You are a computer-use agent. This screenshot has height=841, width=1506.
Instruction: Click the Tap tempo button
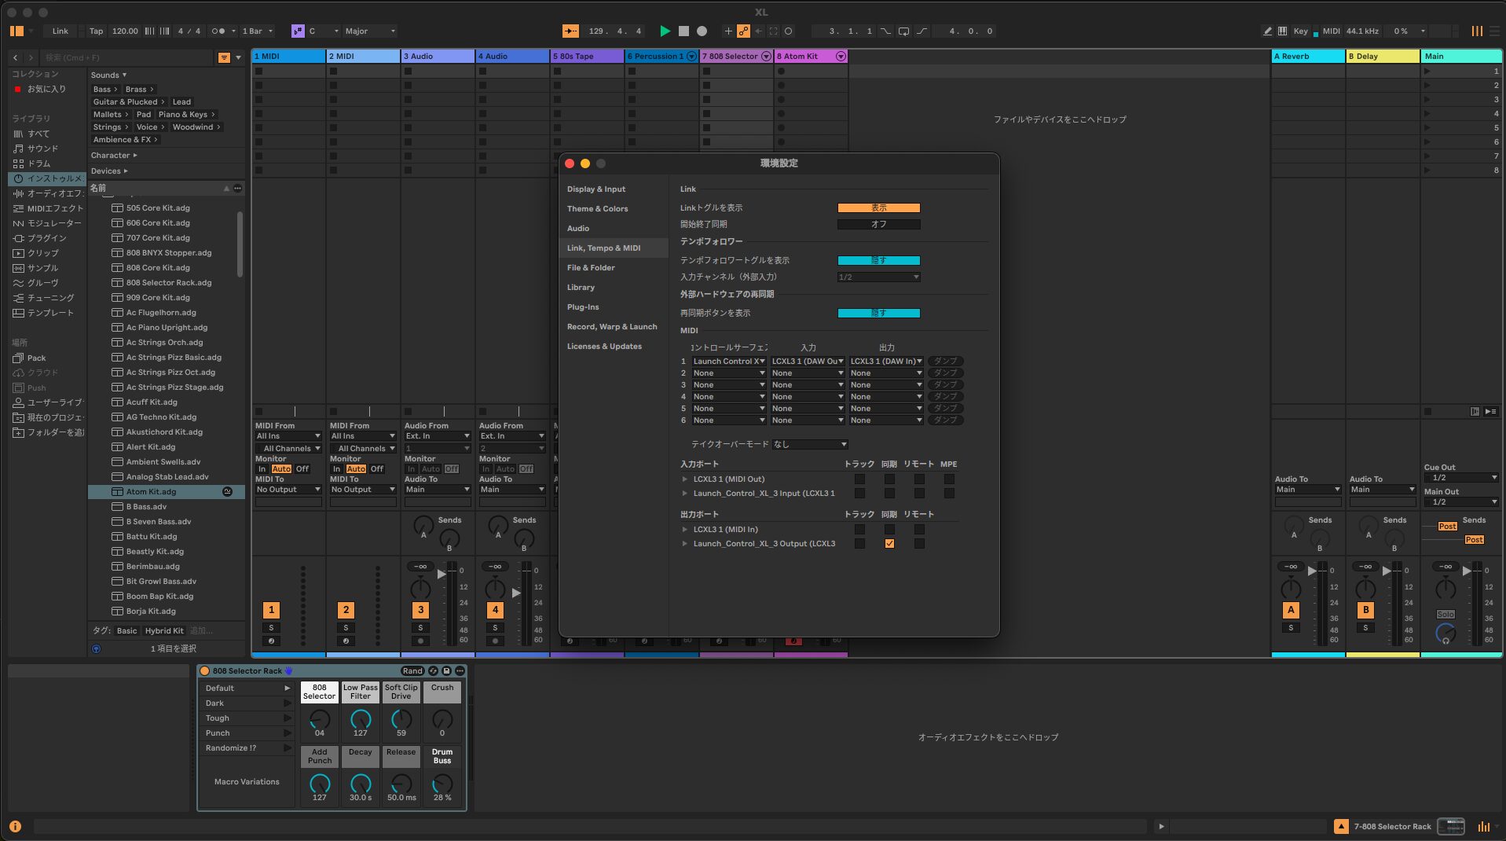coord(96,31)
